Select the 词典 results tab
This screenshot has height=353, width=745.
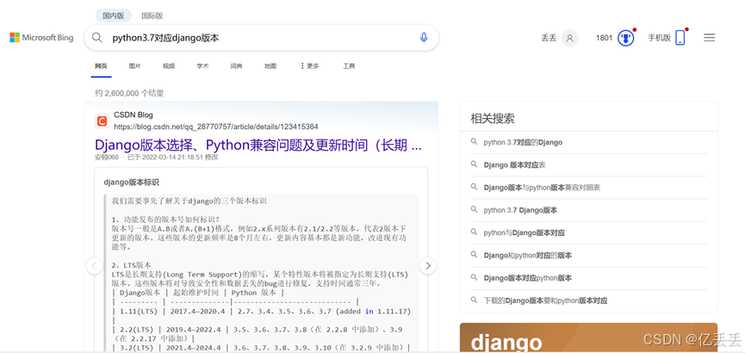237,66
